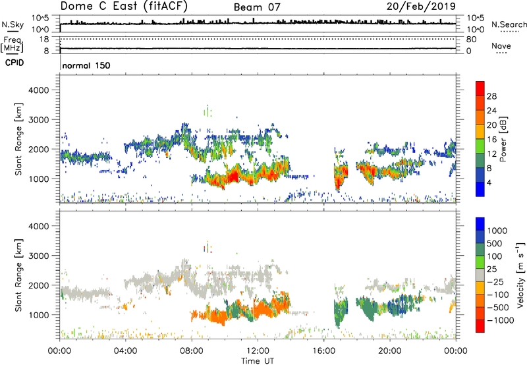
Task: Click the '20:00' time axis tick label
Action: click(390, 351)
